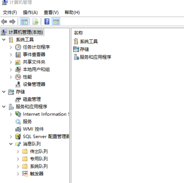184x183 pixels.
Task: Click the Forward arrow toolbar icon
Action: point(13,21)
